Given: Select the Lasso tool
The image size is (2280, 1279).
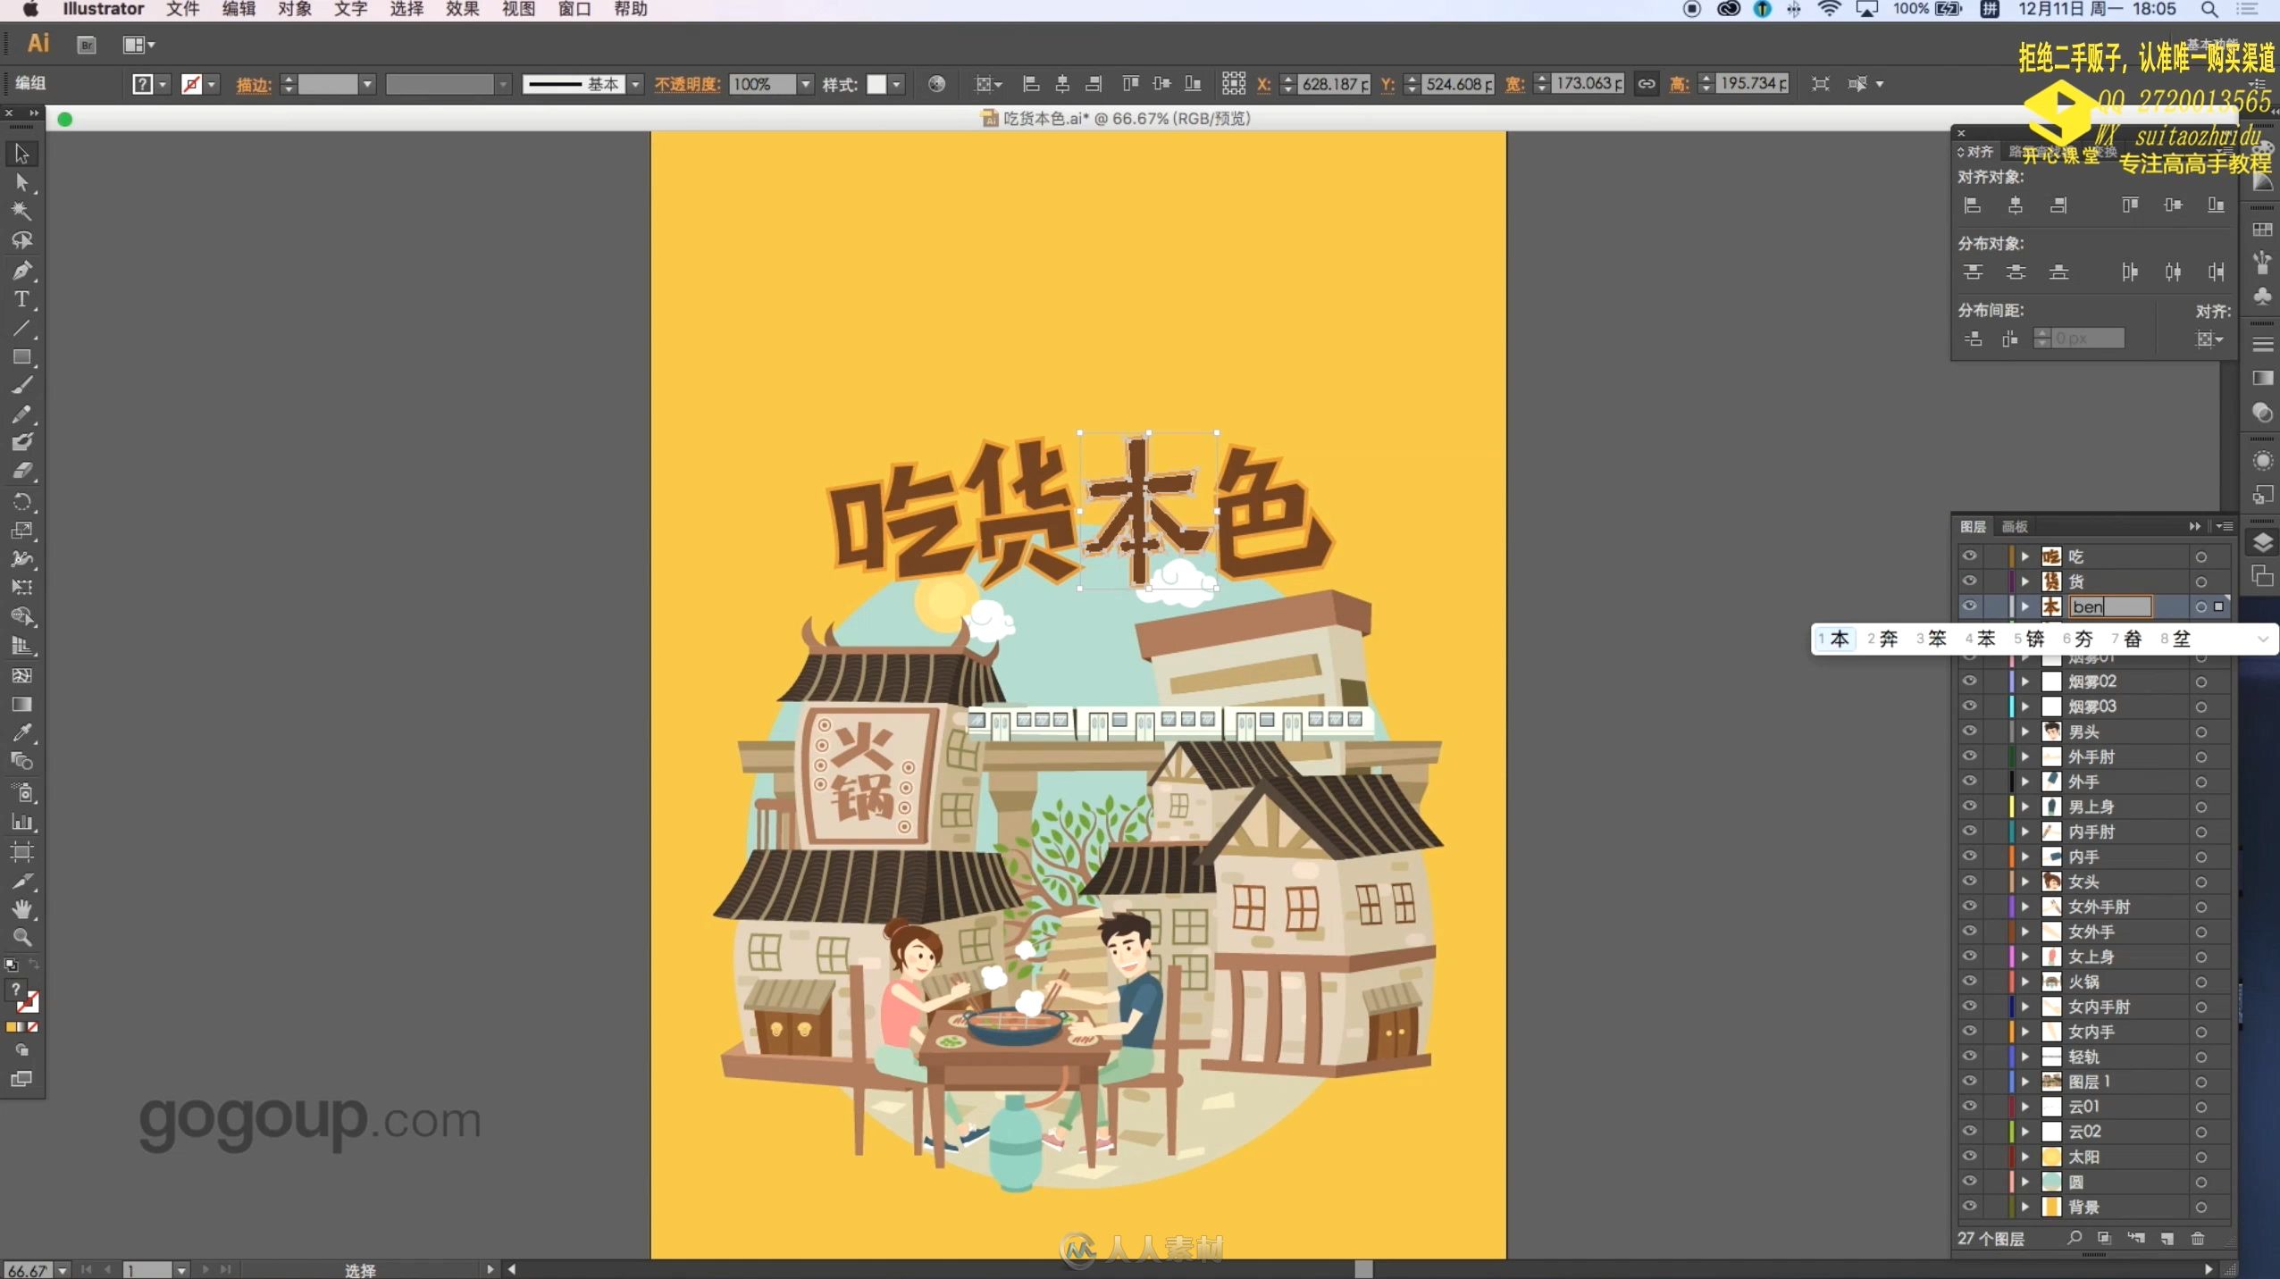Looking at the screenshot, I should [21, 240].
